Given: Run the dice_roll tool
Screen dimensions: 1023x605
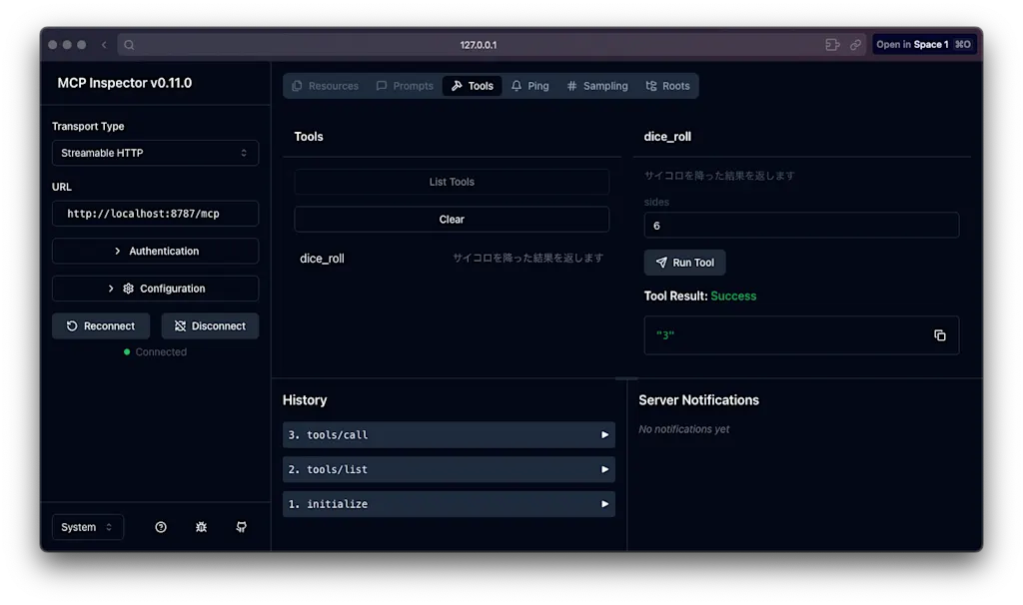Looking at the screenshot, I should pyautogui.click(x=684, y=263).
